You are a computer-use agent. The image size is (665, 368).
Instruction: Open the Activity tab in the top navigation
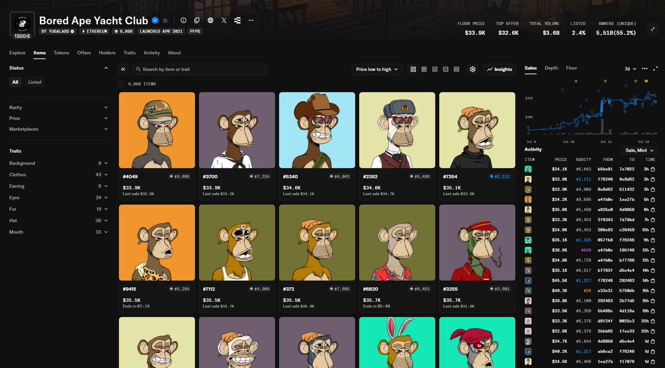click(152, 53)
